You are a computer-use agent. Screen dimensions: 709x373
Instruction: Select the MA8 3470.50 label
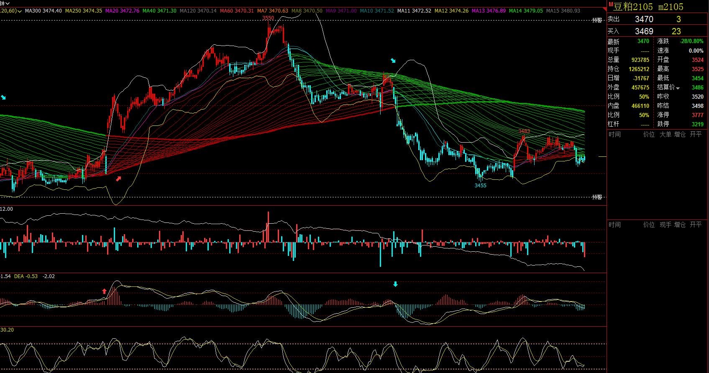(307, 11)
